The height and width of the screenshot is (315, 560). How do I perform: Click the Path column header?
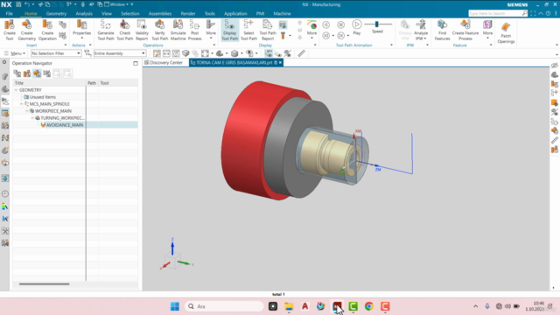tap(92, 83)
